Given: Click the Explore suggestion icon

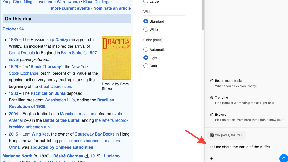Looking at the screenshot, I should (212, 115).
